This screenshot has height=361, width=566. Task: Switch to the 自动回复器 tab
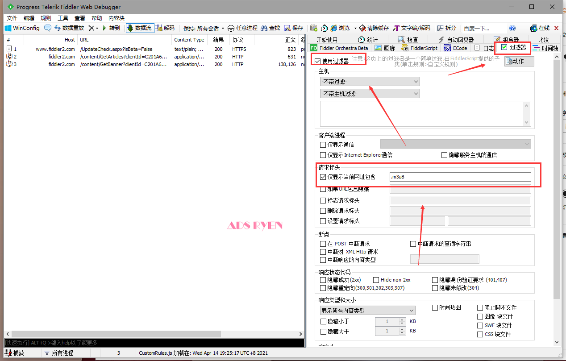coord(455,39)
